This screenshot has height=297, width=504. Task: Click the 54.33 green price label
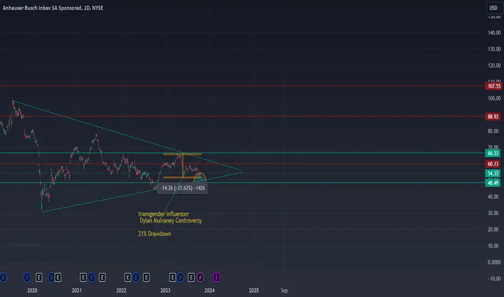pos(493,173)
